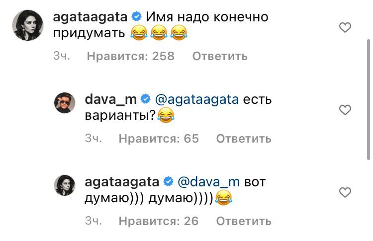
Task: Follow the @dava_m mention in the last reply
Action: tap(208, 182)
